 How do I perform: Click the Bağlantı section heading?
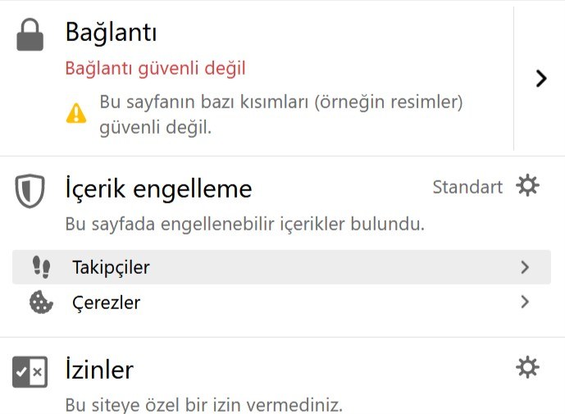pyautogui.click(x=111, y=33)
